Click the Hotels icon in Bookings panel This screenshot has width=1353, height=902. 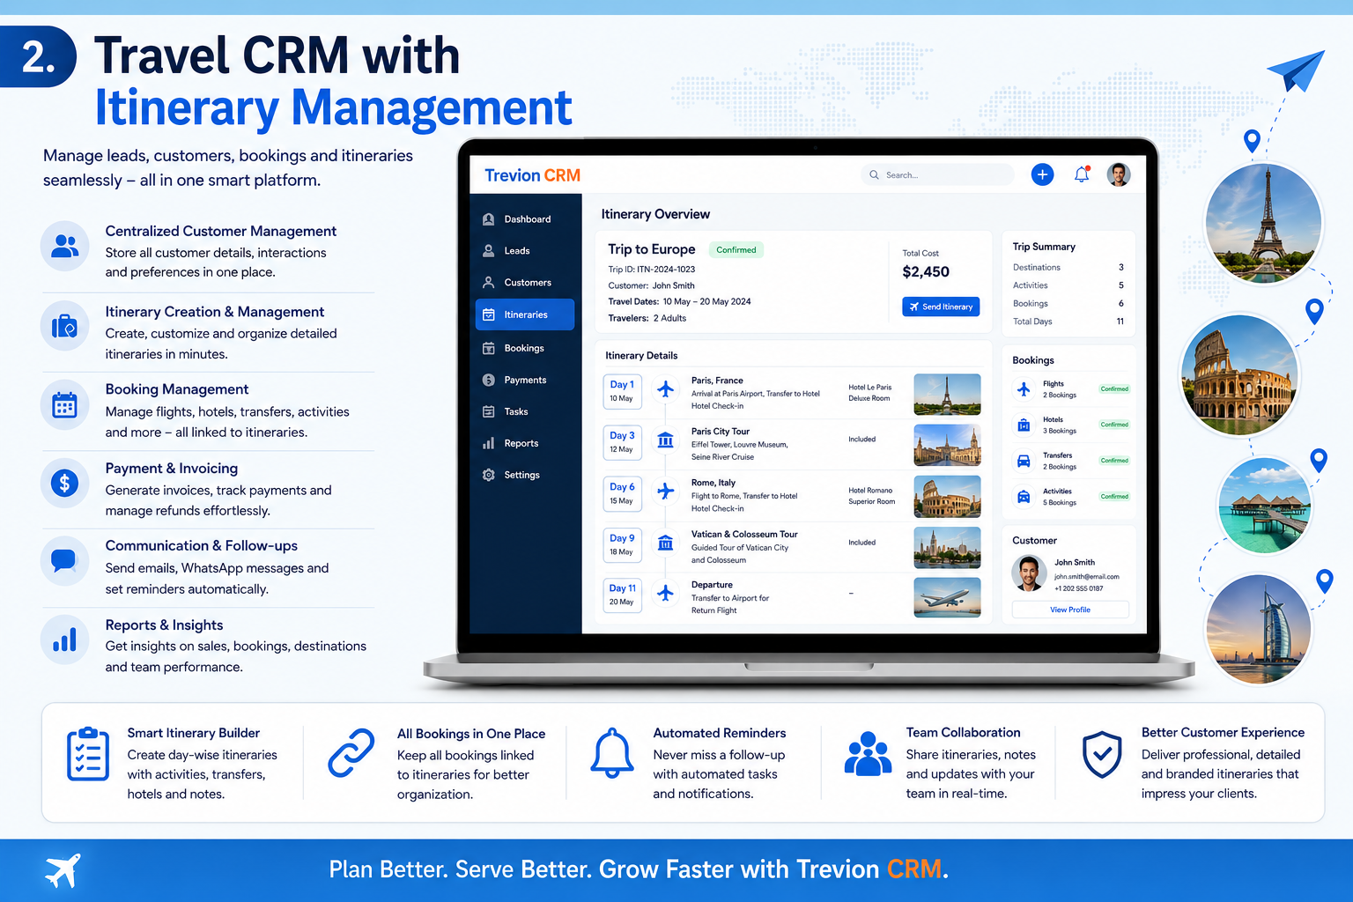(1024, 425)
